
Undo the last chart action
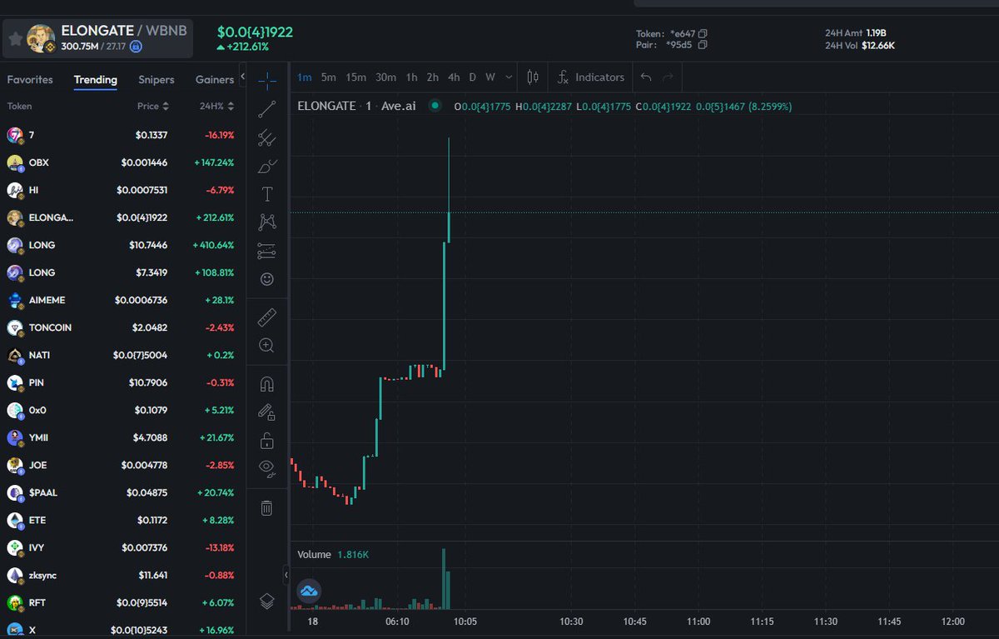pyautogui.click(x=646, y=77)
